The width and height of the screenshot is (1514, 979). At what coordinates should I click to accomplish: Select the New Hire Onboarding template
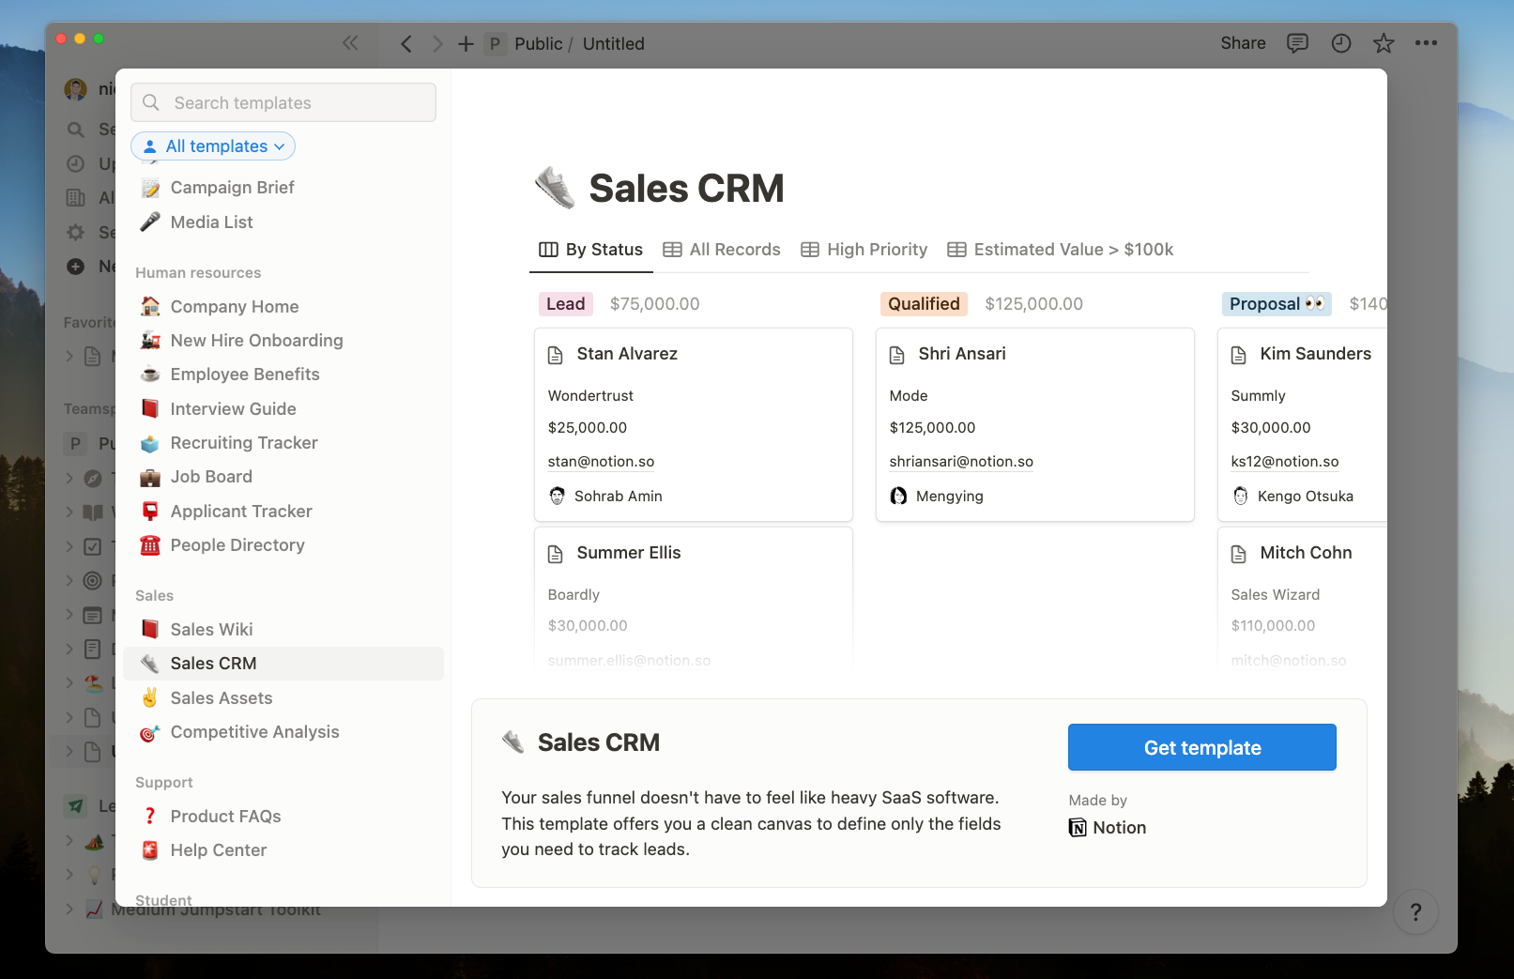coord(283,341)
